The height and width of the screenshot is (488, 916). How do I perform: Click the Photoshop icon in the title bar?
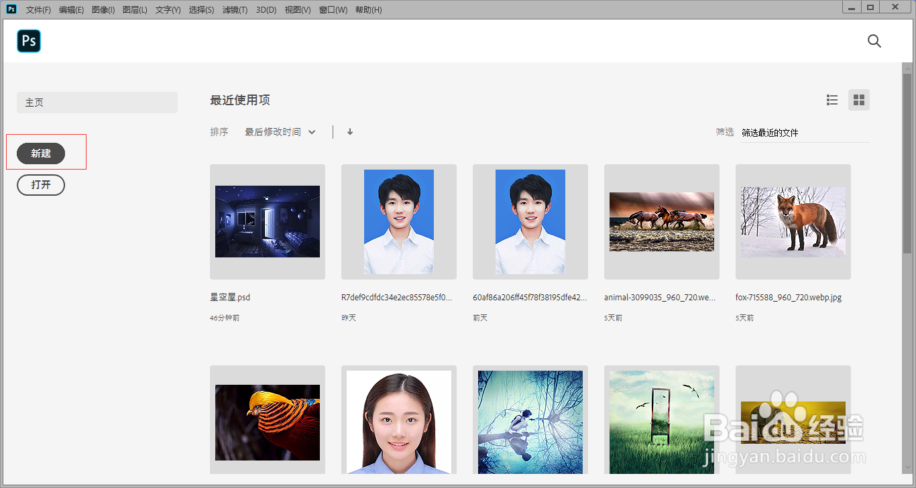10,9
